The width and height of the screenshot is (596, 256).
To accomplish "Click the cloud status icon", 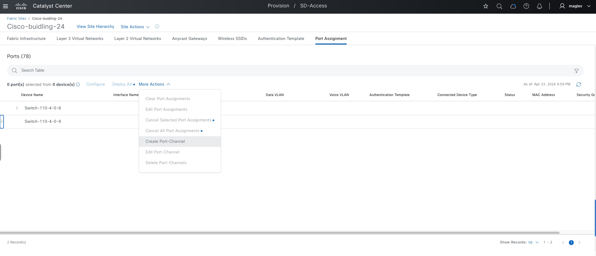I will pyautogui.click(x=513, y=6).
